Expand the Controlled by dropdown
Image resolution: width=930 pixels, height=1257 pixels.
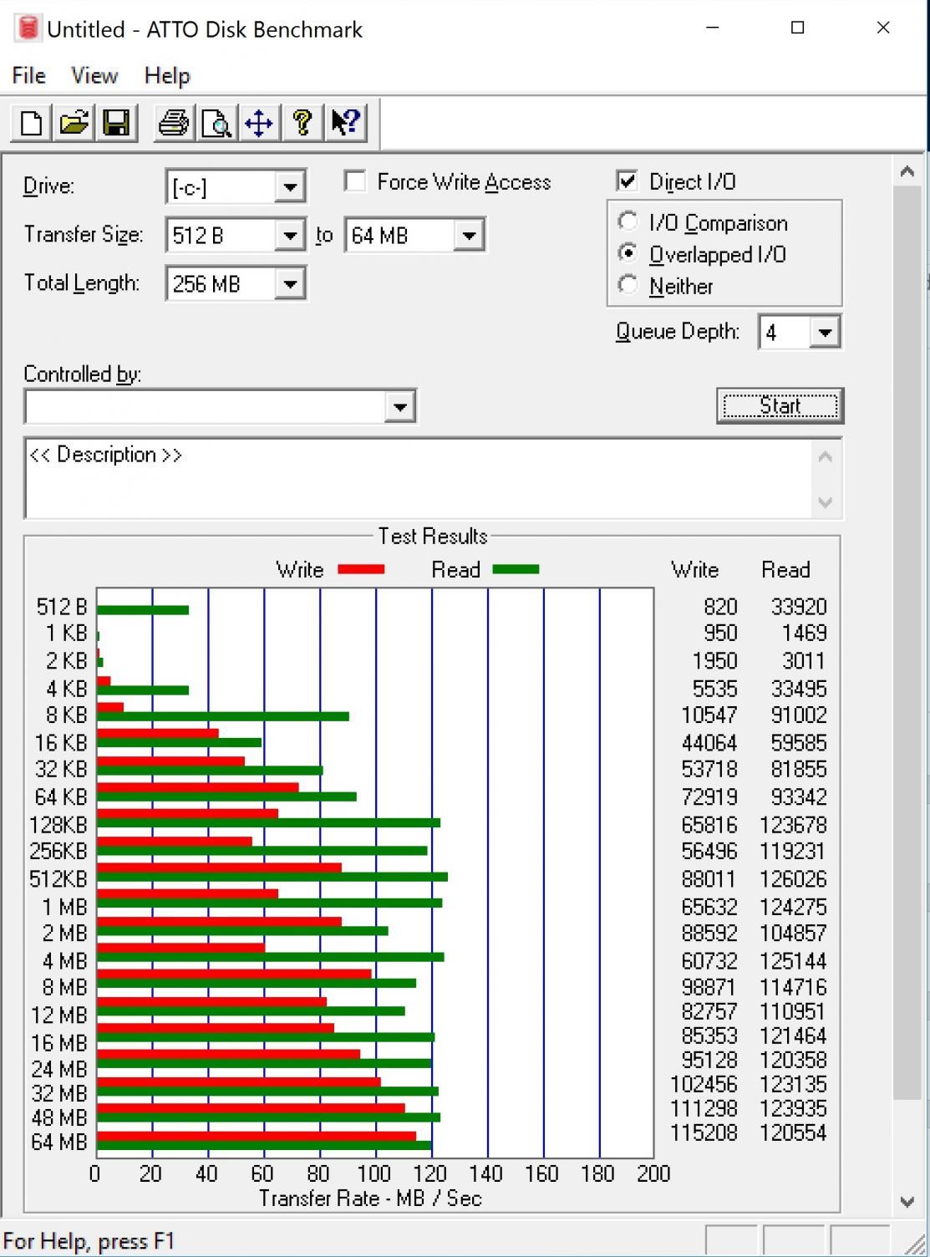(x=400, y=407)
